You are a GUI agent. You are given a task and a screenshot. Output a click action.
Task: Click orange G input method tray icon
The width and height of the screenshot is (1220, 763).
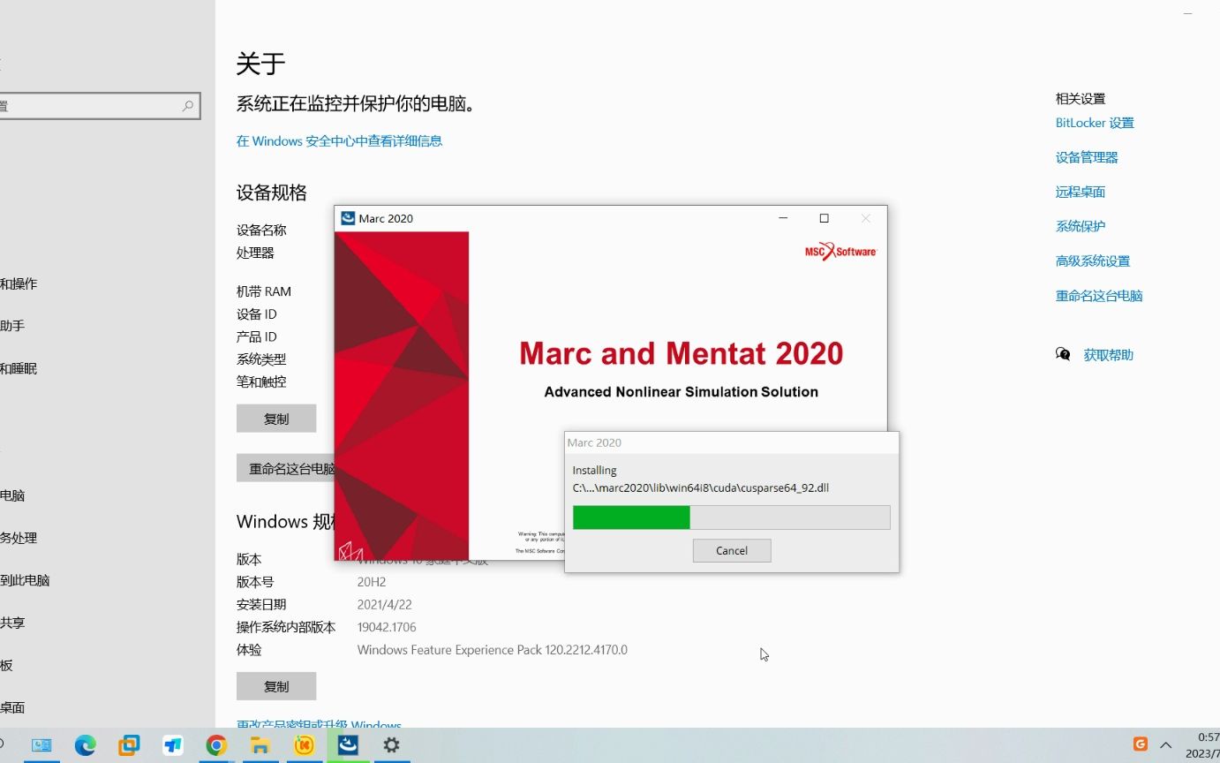tap(1141, 744)
